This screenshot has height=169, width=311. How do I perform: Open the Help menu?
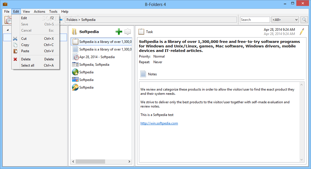pos(65,12)
